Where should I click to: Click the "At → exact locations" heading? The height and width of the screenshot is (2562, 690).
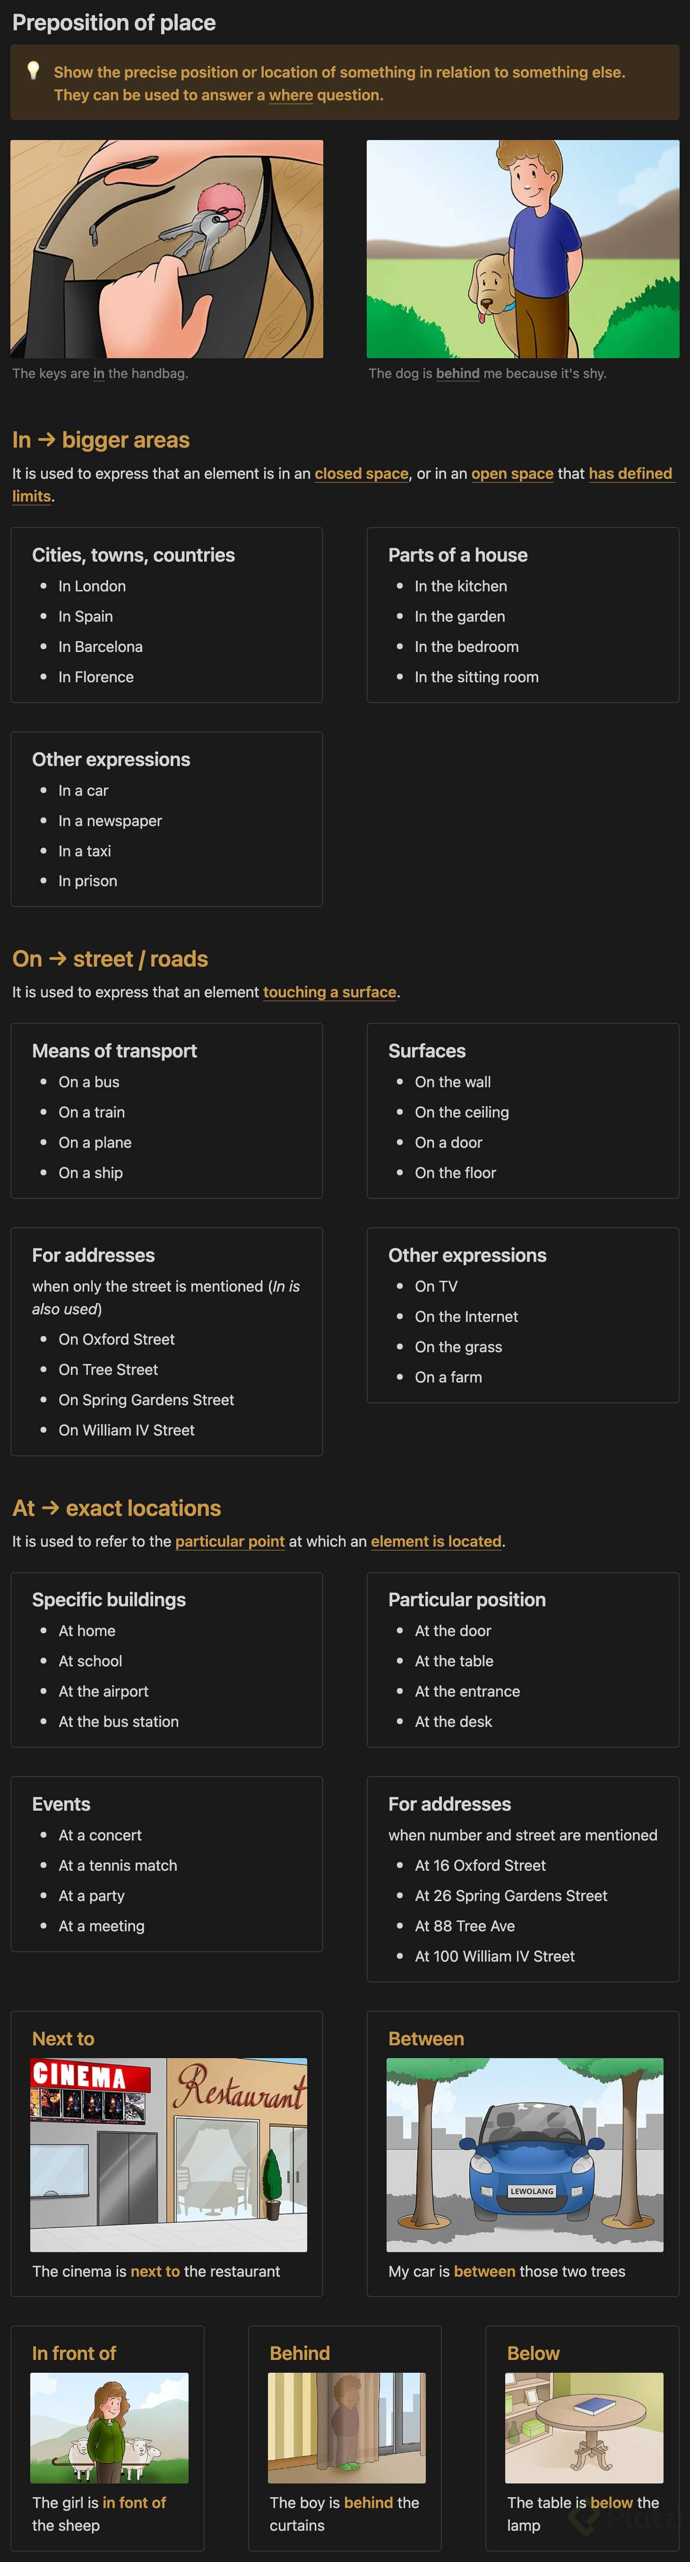[117, 1508]
